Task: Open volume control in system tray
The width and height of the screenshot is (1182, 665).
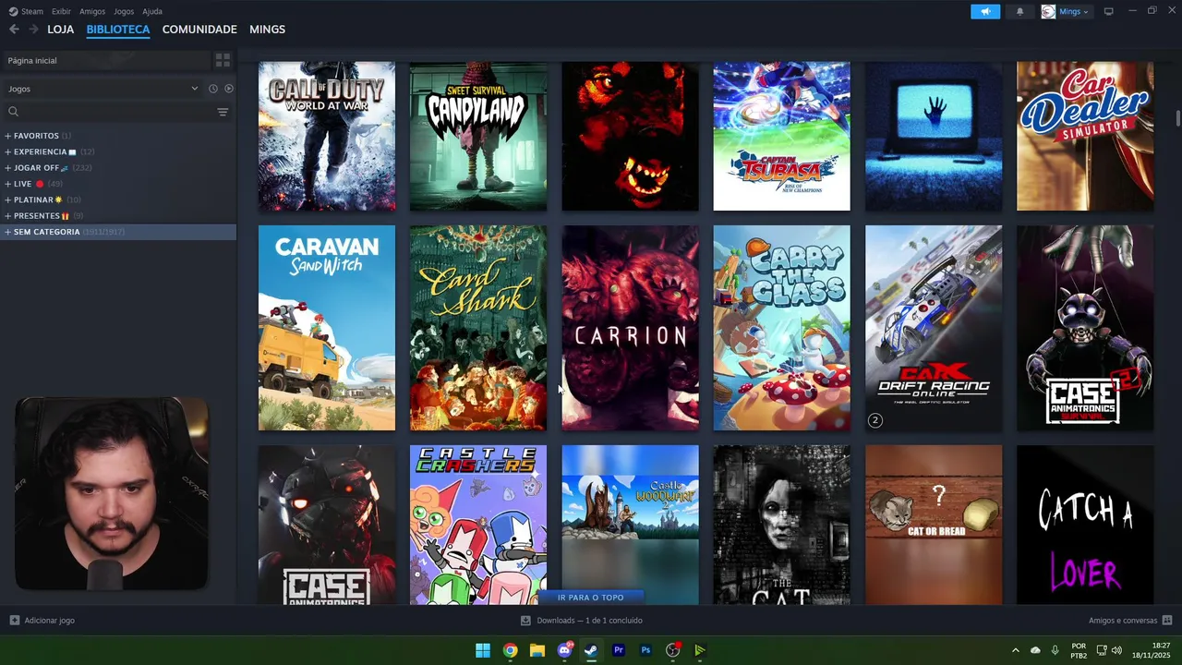Action: 1116,650
